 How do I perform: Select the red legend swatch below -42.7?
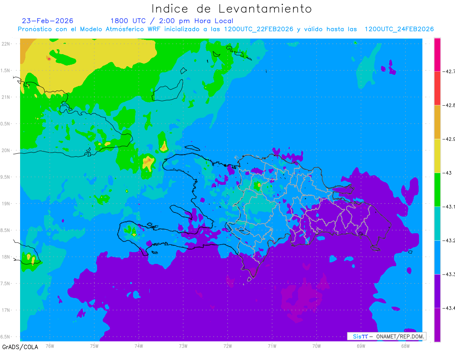click(x=437, y=88)
